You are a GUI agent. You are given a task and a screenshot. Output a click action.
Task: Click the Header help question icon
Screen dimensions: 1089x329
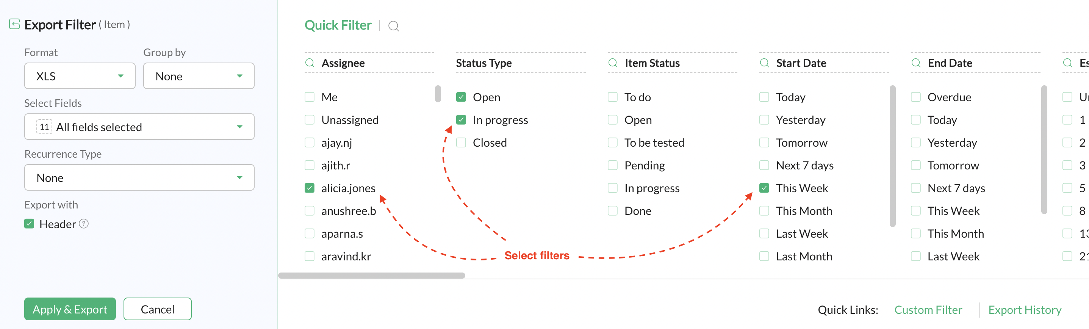tap(84, 223)
